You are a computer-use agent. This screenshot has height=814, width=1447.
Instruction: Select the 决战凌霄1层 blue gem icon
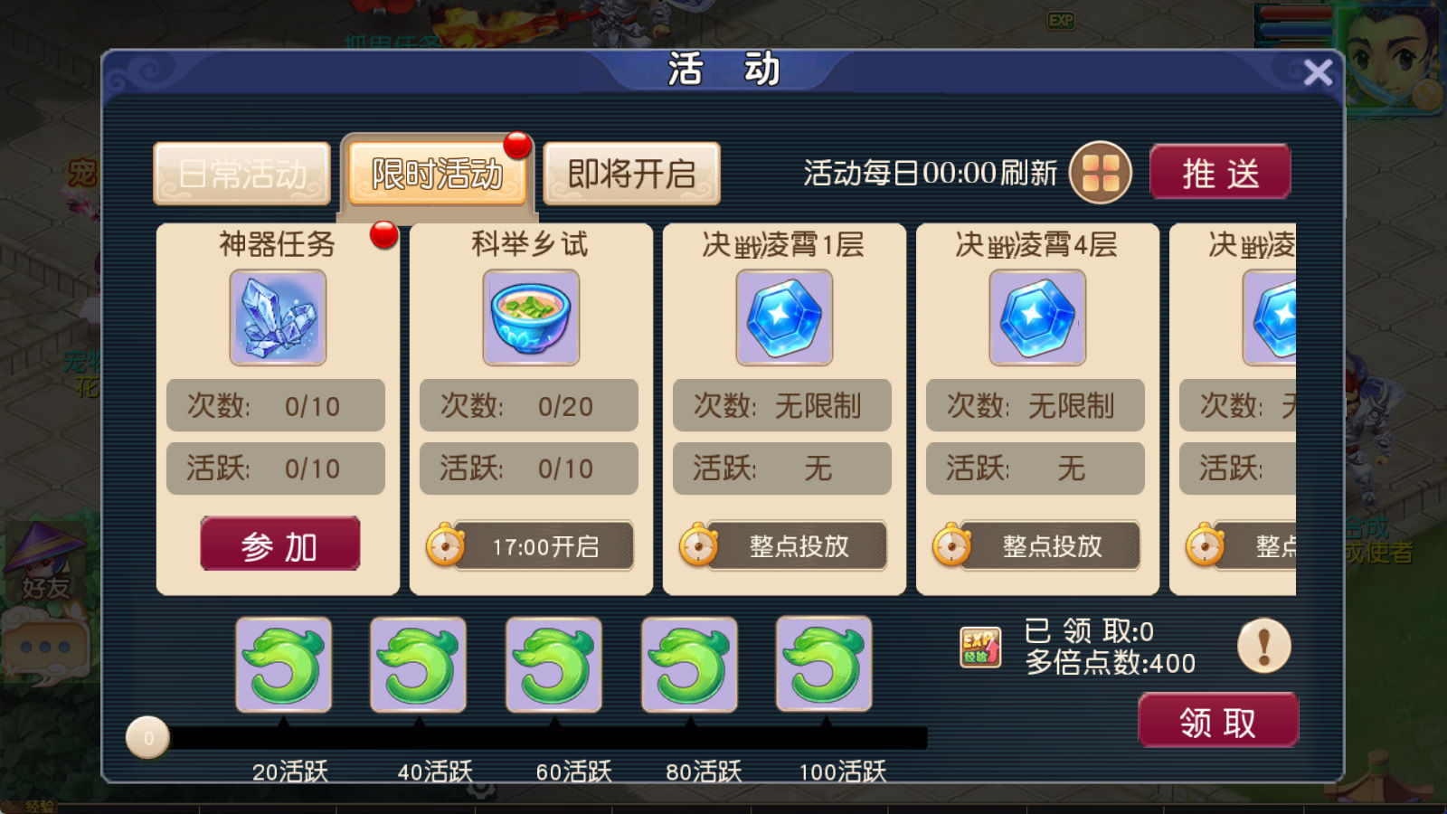784,317
